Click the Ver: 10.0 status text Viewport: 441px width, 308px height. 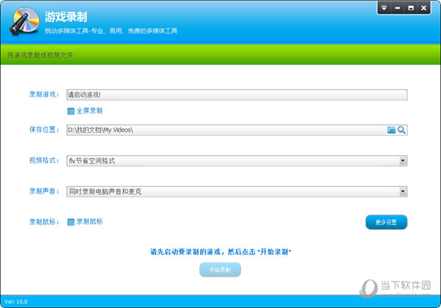pyautogui.click(x=16, y=302)
